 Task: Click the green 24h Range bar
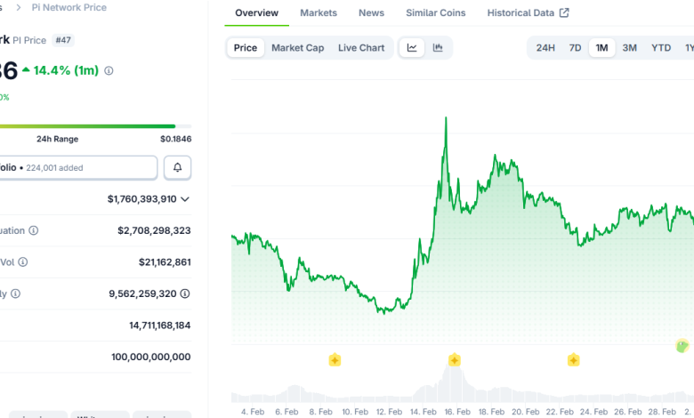(87, 126)
